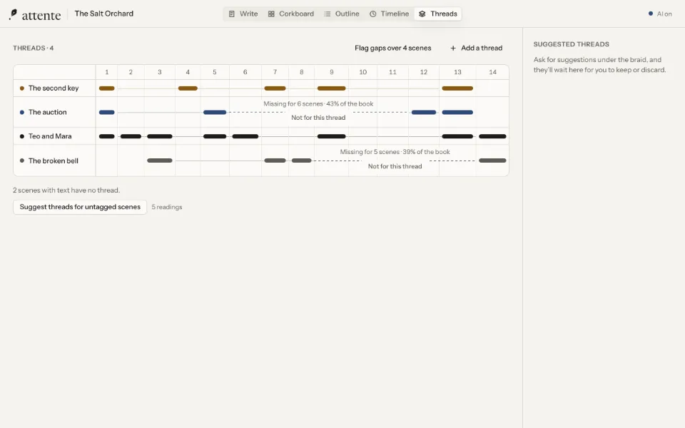685x428 pixels.
Task: Click the scene 11 column header
Action: pos(392,72)
